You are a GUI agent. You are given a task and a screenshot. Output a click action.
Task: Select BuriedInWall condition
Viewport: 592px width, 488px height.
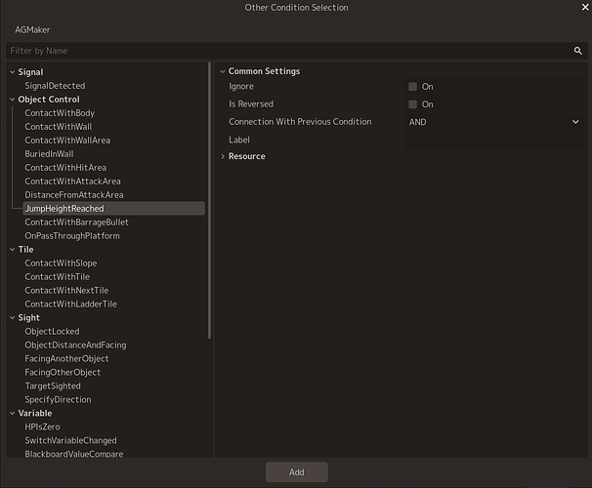coord(49,154)
